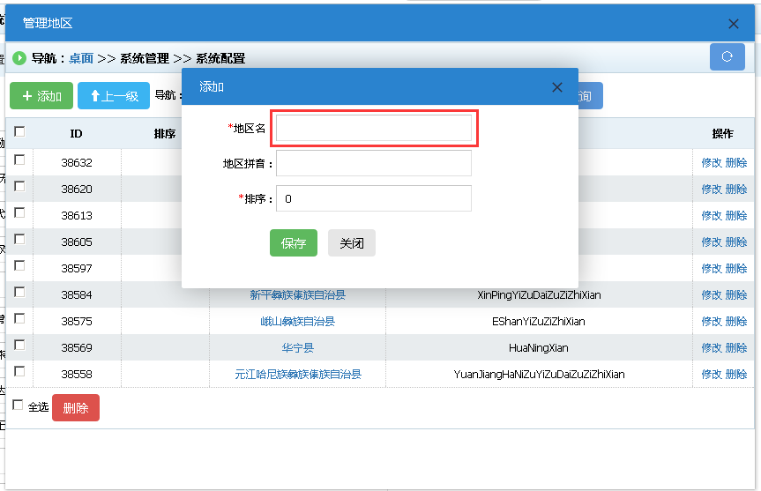Click the green 添加 button with plus icon

[x=41, y=96]
